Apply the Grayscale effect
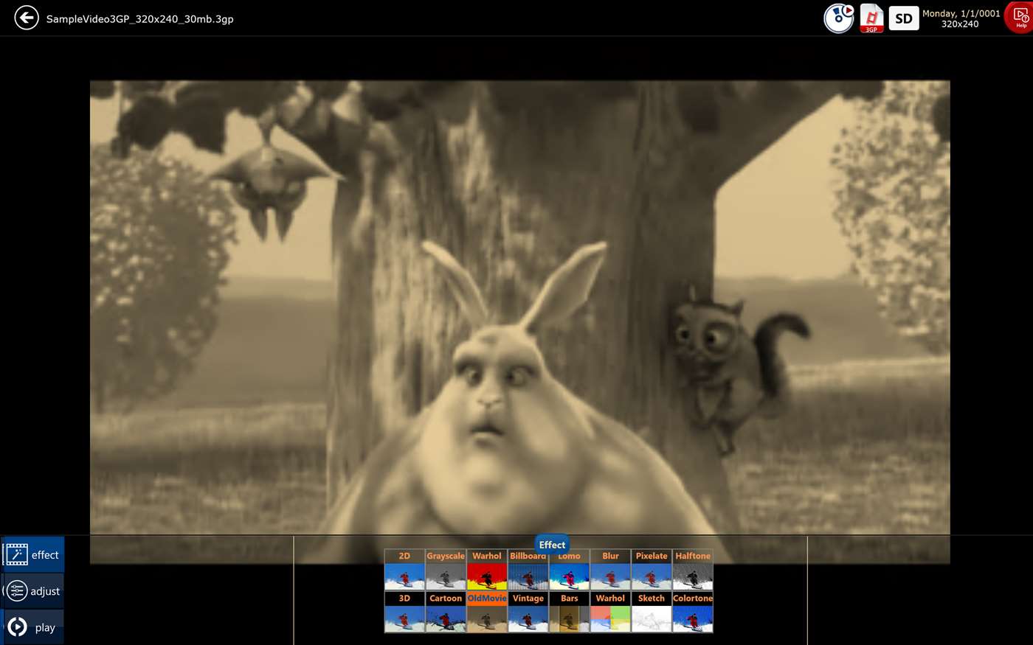This screenshot has width=1033, height=645. (x=446, y=571)
